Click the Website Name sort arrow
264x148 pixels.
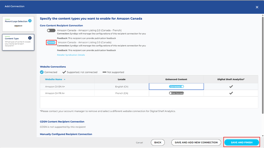(64, 79)
